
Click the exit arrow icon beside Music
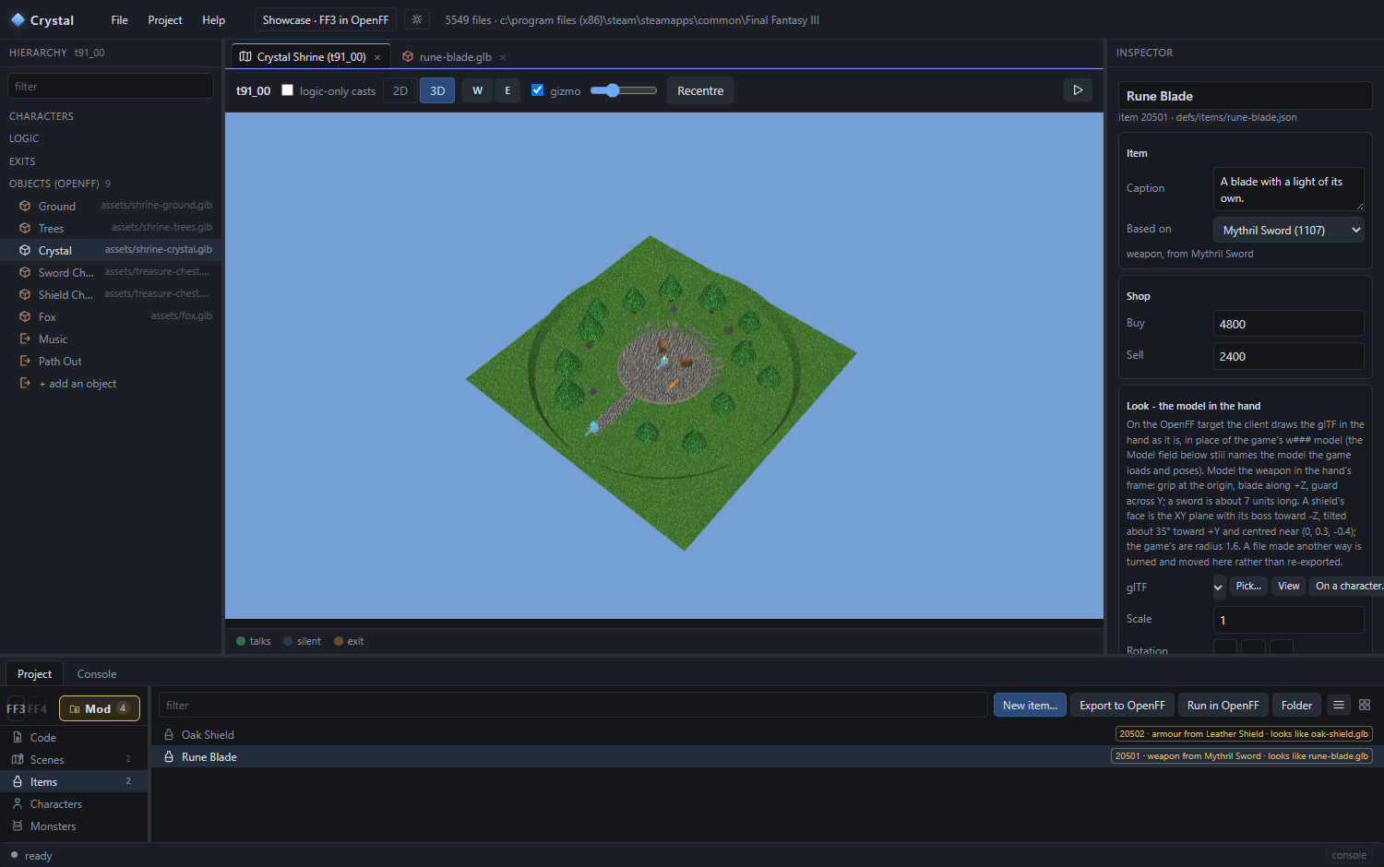point(25,339)
